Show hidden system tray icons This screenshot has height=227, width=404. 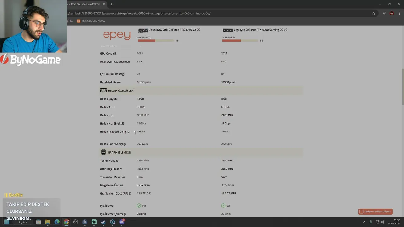(x=364, y=222)
